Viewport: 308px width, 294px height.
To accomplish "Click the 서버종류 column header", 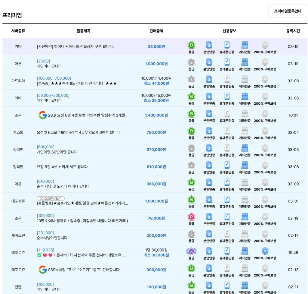I will coord(18,31).
